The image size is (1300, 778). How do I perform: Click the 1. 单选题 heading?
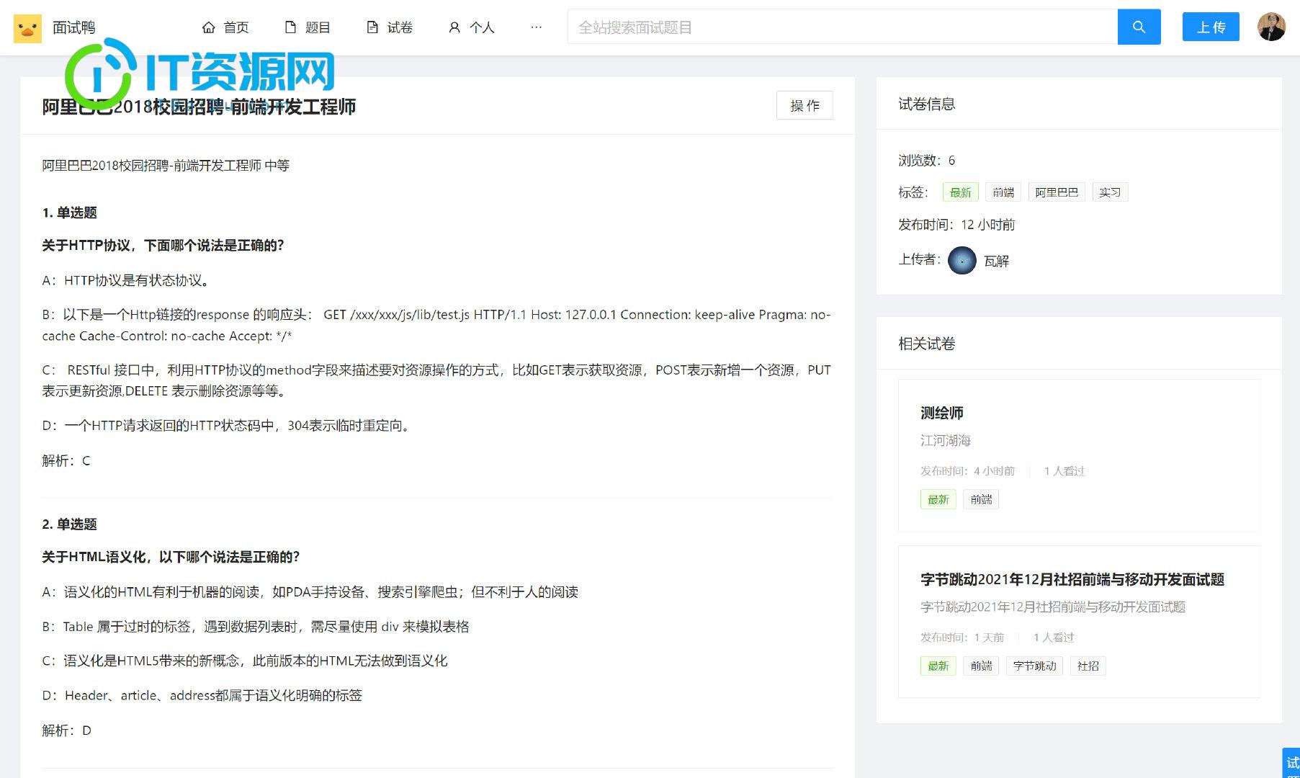(69, 213)
